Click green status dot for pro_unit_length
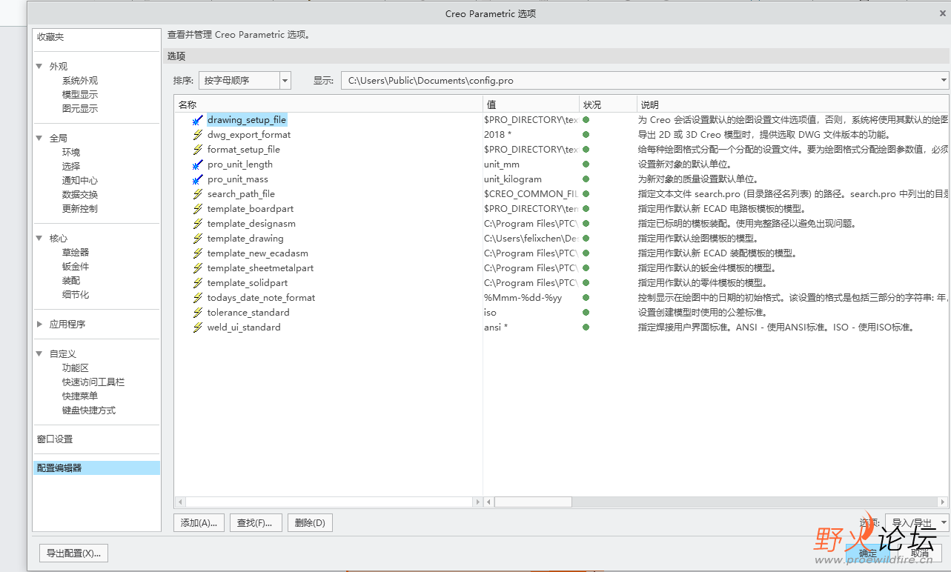Viewport: 951px width, 572px height. [586, 164]
